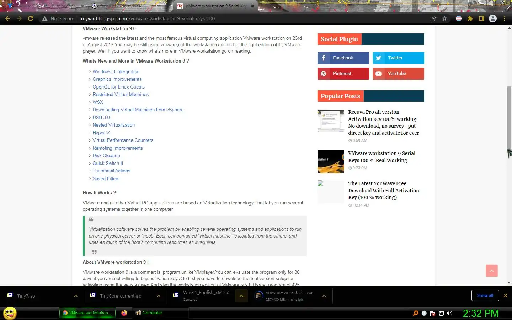Open the Tiny7.iso download item
This screenshot has height=320, width=512.
tap(36, 296)
